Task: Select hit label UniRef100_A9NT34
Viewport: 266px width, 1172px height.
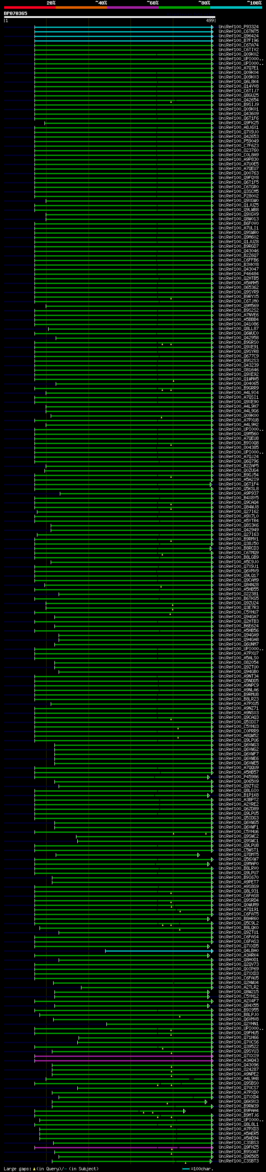Action: 239,676
